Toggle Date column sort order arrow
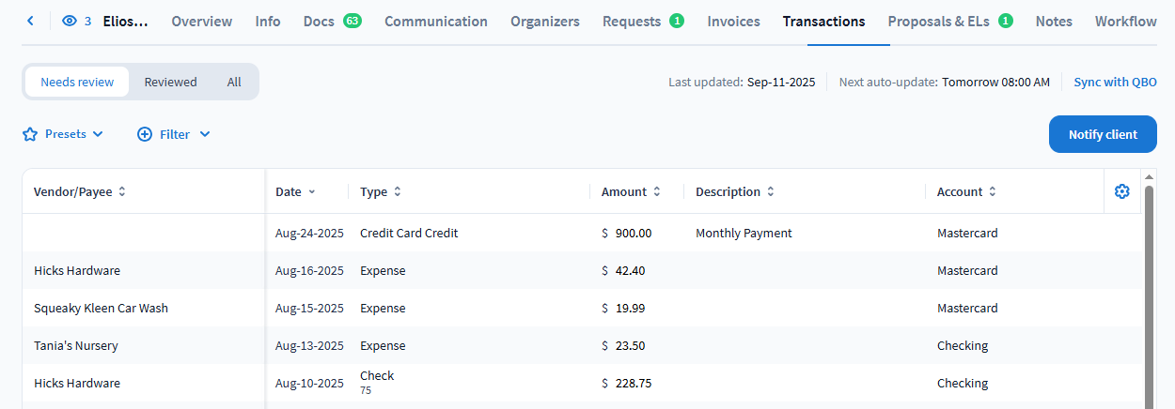 click(x=312, y=191)
